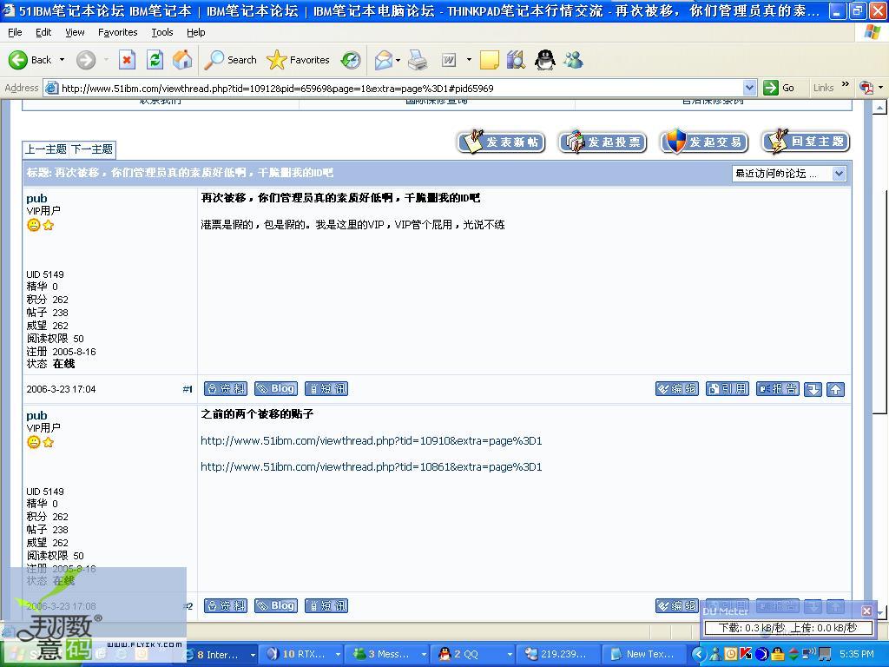Open the 3 Mess... taskbar group
The height and width of the screenshot is (667, 889).
[x=388, y=655]
